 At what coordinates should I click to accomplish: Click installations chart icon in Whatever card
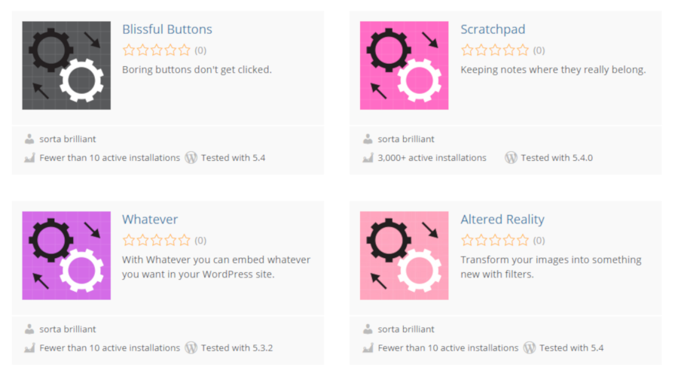pos(29,348)
